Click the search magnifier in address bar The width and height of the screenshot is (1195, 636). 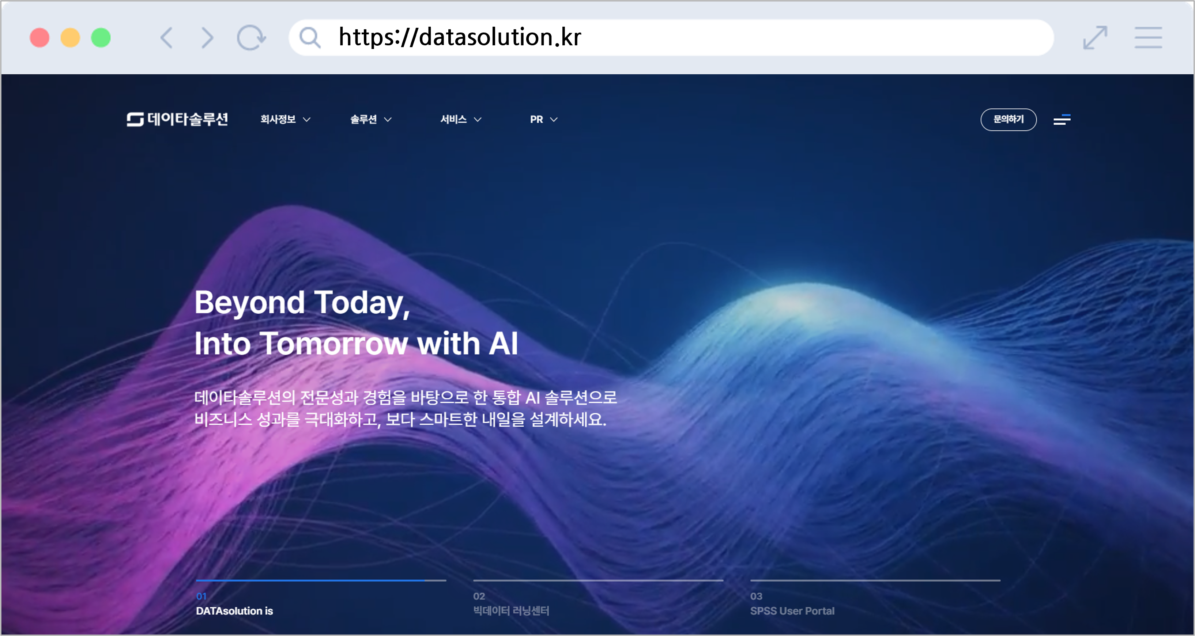point(310,38)
